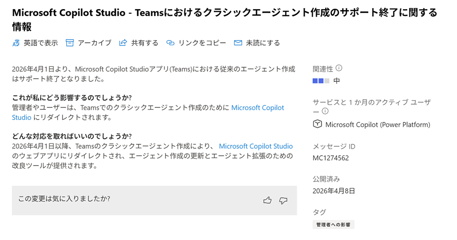This screenshot has height=240, width=457.
Task: Click the blue relevance level indicator bar
Action: tap(321, 81)
